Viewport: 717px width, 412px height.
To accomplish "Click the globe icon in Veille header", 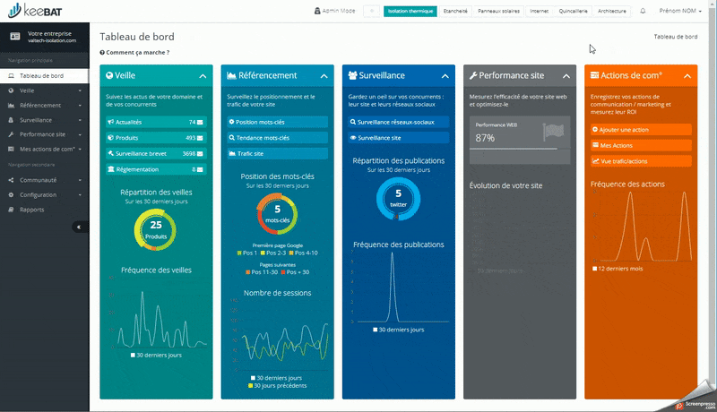I will [108, 76].
